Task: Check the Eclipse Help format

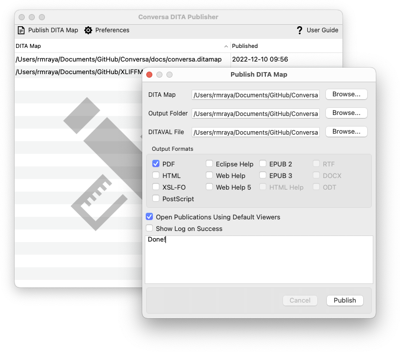Action: (x=209, y=163)
